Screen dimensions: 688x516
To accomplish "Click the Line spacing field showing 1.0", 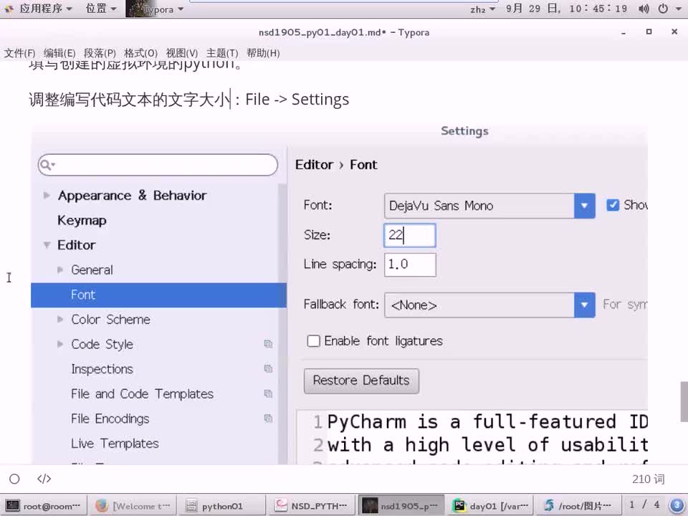I will [410, 264].
